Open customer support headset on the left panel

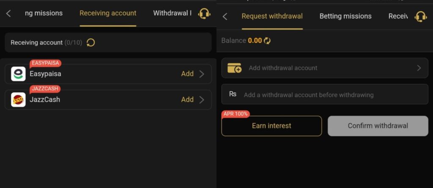click(x=204, y=13)
